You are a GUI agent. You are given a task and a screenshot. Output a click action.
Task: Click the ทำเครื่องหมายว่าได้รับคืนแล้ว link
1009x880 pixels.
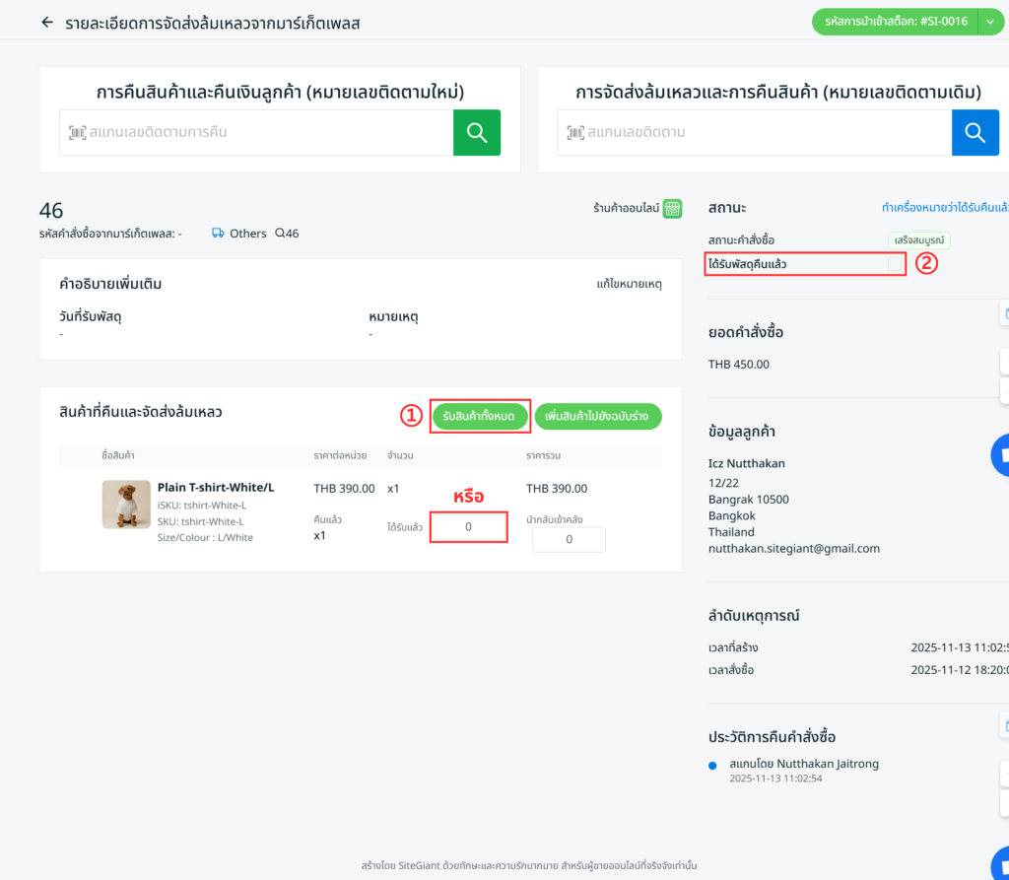pos(944,208)
